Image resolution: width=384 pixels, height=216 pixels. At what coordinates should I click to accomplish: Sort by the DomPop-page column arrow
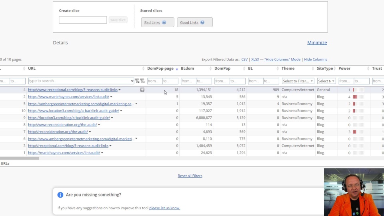click(x=177, y=69)
